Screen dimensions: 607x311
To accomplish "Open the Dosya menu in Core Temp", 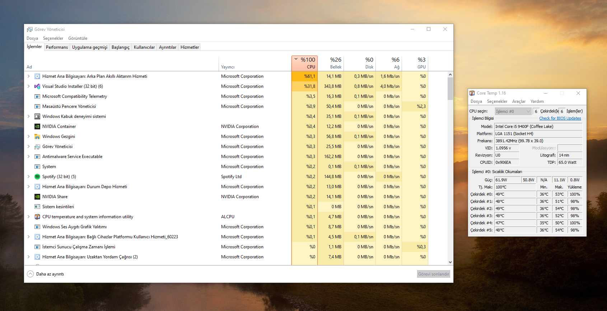I will [476, 101].
